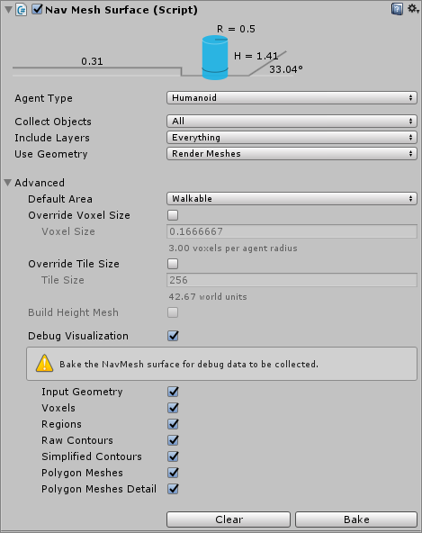The width and height of the screenshot is (422, 533).
Task: Collapse the Nav Mesh Surface component
Action: click(x=8, y=10)
